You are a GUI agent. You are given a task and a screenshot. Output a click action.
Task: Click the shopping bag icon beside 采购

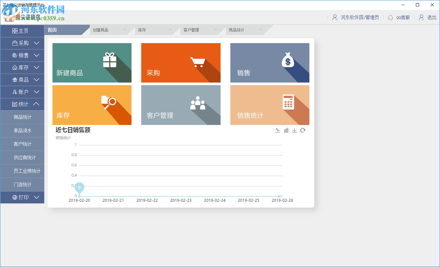[15, 43]
